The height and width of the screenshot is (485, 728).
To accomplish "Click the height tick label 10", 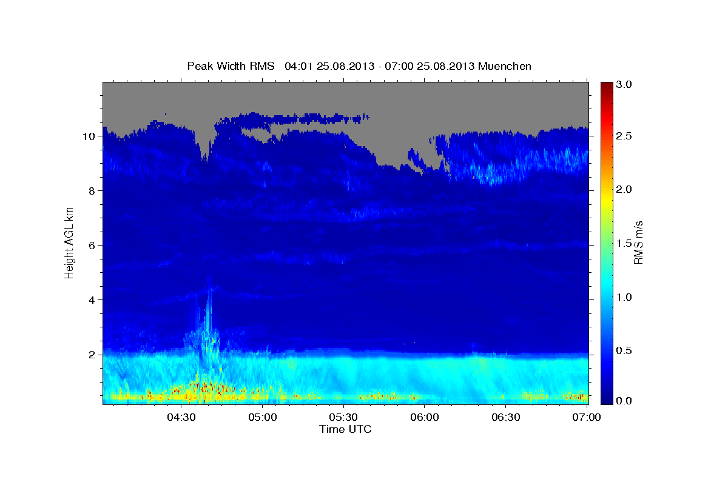I will tap(90, 136).
